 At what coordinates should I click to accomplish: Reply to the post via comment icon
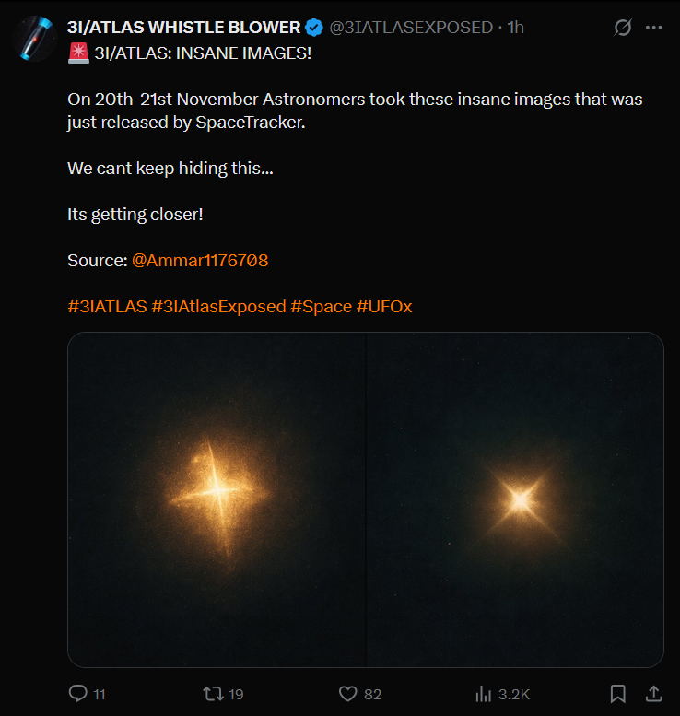click(x=79, y=694)
